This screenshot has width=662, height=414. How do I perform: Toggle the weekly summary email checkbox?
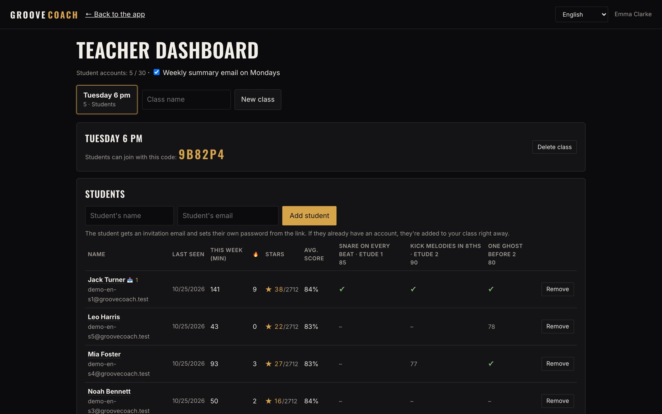(156, 72)
